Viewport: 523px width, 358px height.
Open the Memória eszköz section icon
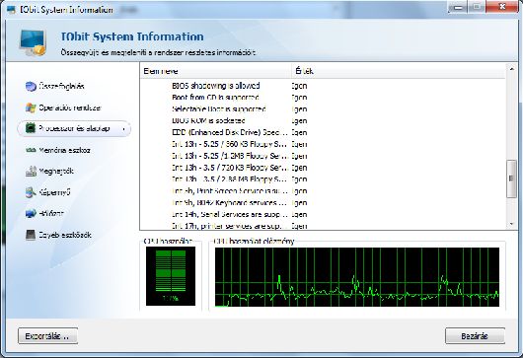pos(31,150)
